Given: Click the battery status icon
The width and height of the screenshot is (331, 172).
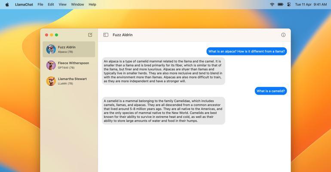Looking at the screenshot, I should tap(280, 4).
